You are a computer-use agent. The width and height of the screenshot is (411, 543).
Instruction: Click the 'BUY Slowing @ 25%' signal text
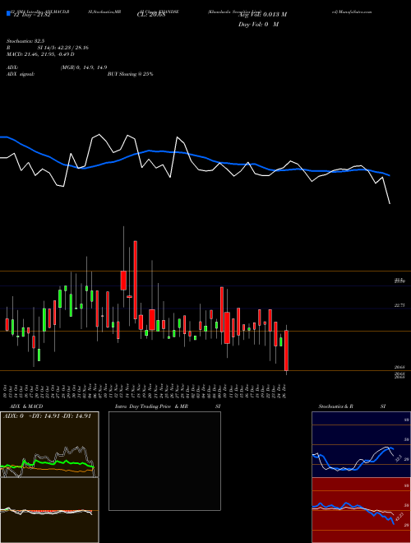pos(130,74)
